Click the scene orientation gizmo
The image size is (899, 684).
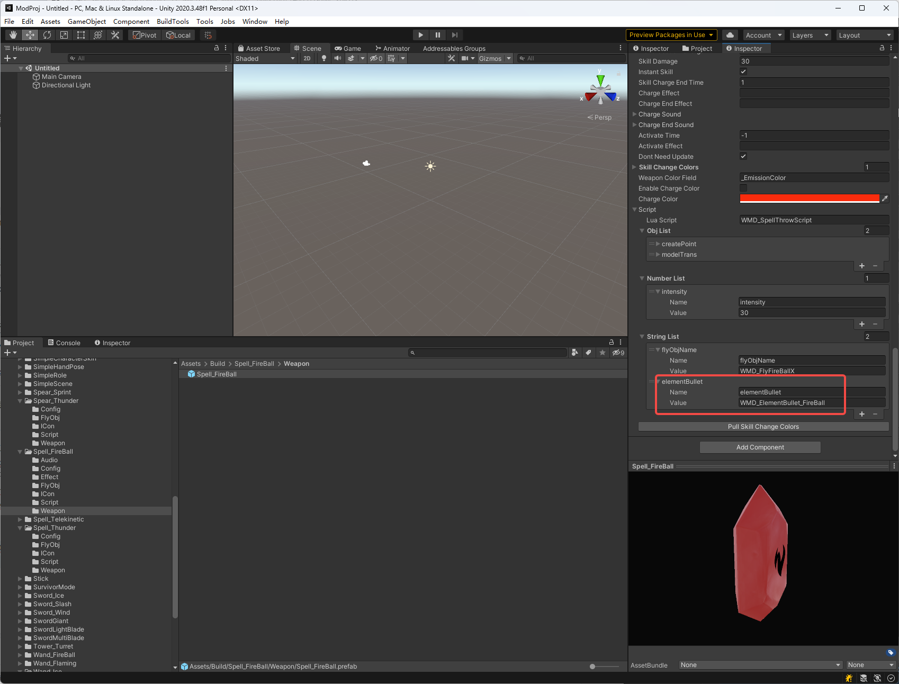pyautogui.click(x=600, y=89)
